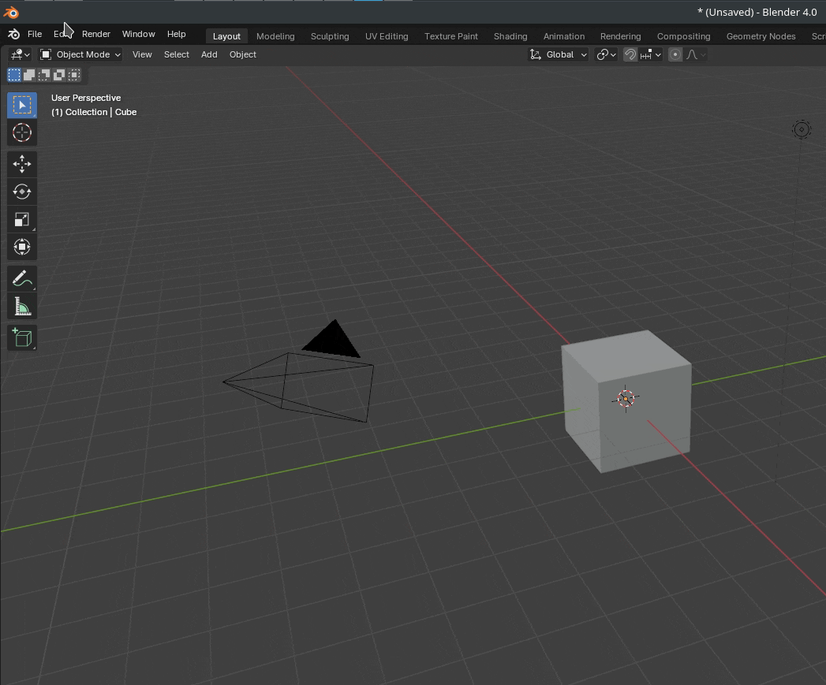Open viewport Add menu

209,54
